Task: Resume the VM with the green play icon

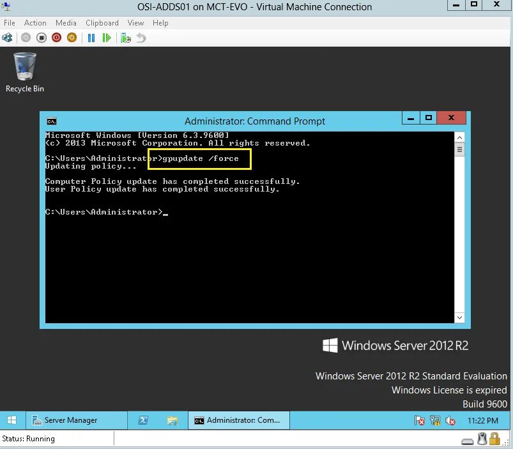Action: 107,38
